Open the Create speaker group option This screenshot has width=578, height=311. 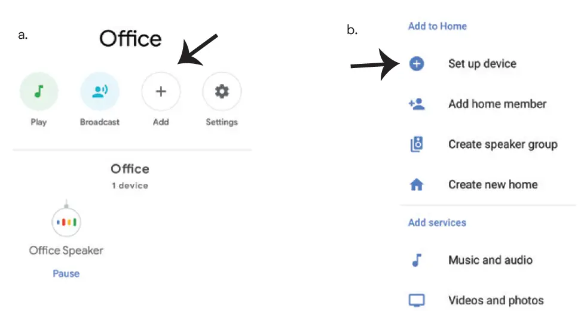point(502,144)
